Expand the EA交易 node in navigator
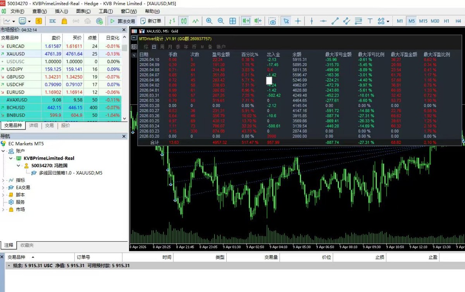Image resolution: width=465 pixels, height=292 pixels. point(3,188)
